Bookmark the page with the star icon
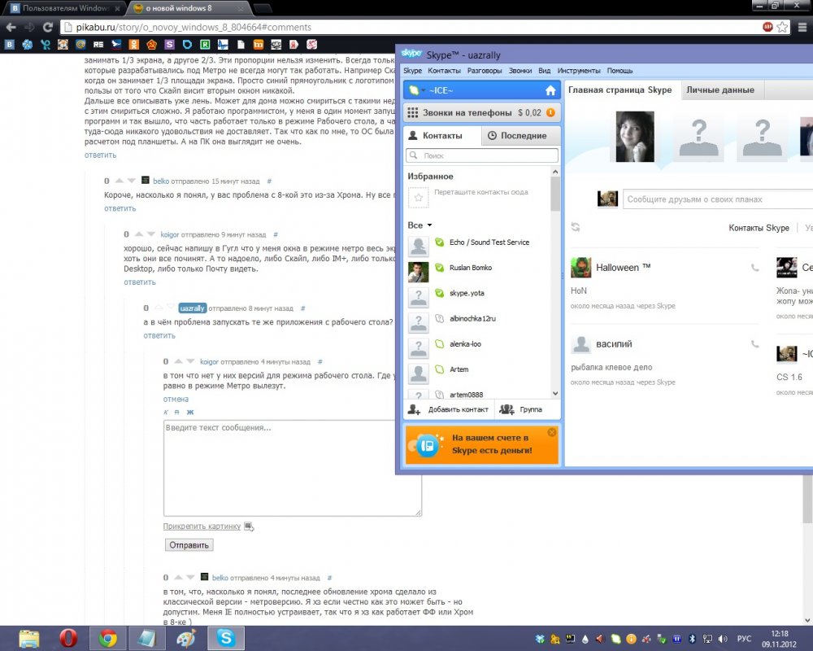 (x=782, y=27)
